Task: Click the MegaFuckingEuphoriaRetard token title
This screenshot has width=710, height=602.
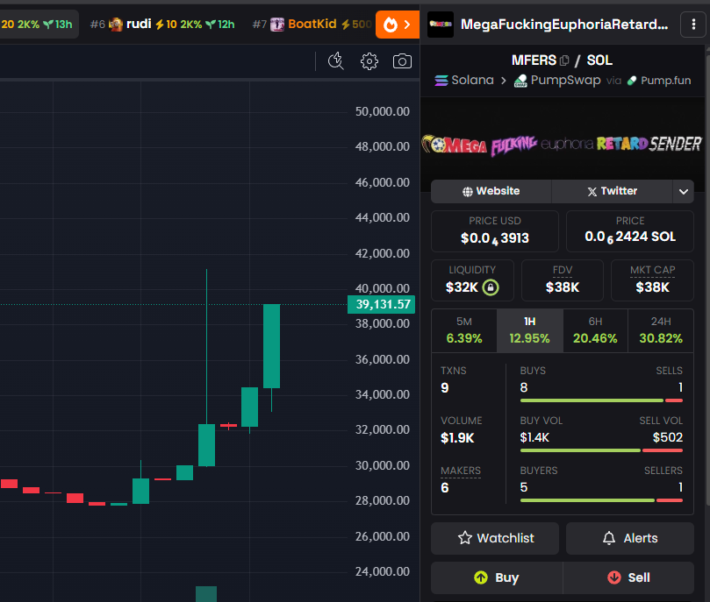Action: 564,25
